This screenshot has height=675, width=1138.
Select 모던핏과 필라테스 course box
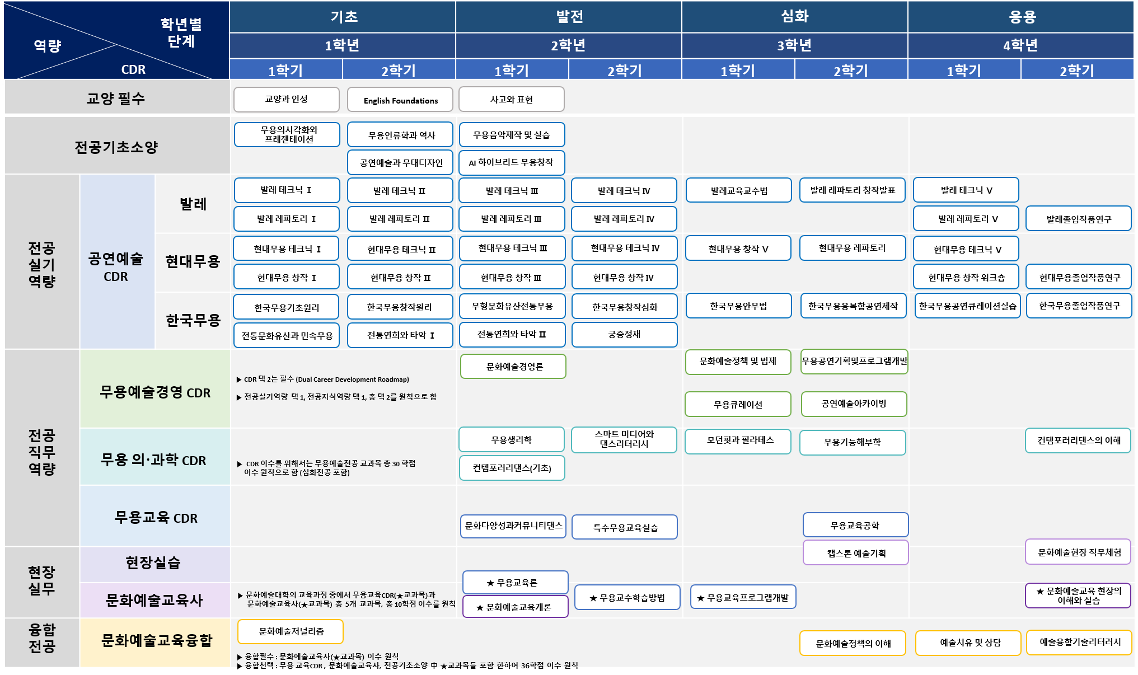click(738, 440)
